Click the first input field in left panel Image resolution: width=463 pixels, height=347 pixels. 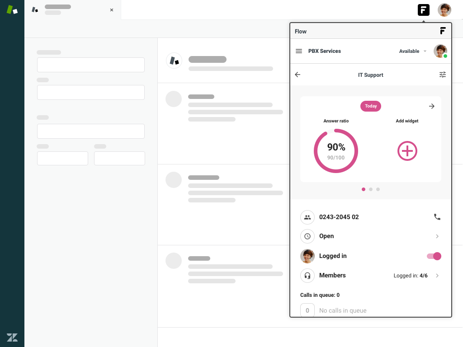coord(91,65)
